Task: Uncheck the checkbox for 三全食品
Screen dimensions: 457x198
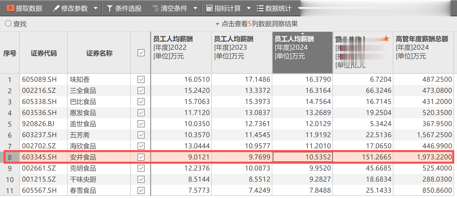Action: [x=141, y=91]
